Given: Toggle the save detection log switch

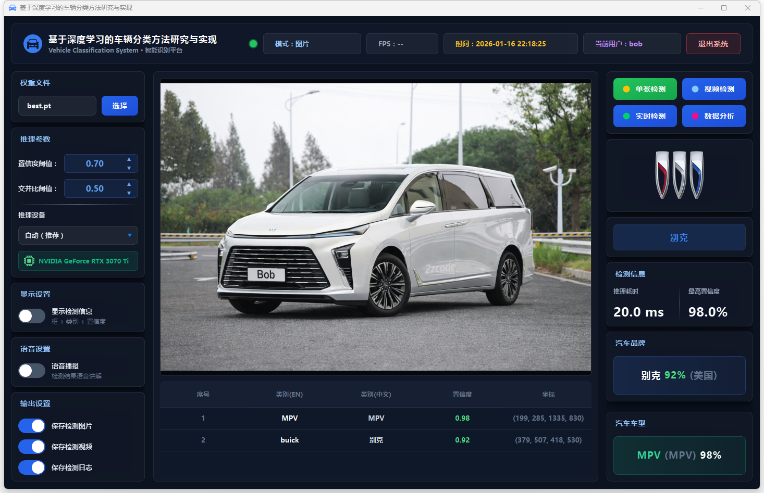Looking at the screenshot, I should (x=32, y=467).
